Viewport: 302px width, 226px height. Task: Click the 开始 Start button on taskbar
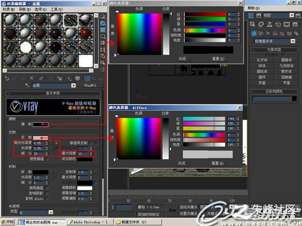(8, 222)
